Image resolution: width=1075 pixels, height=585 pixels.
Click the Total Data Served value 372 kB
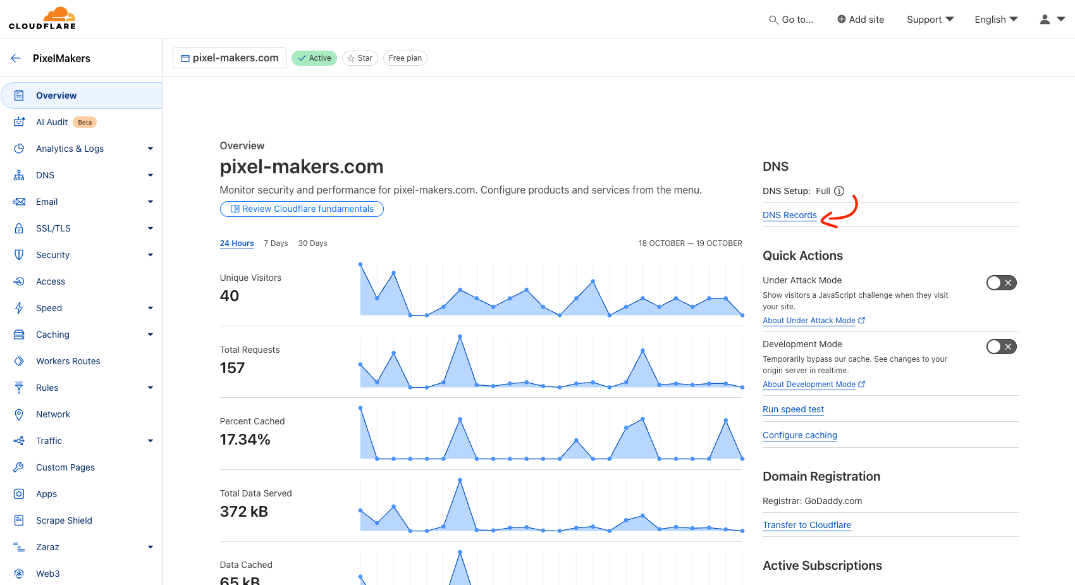click(243, 512)
